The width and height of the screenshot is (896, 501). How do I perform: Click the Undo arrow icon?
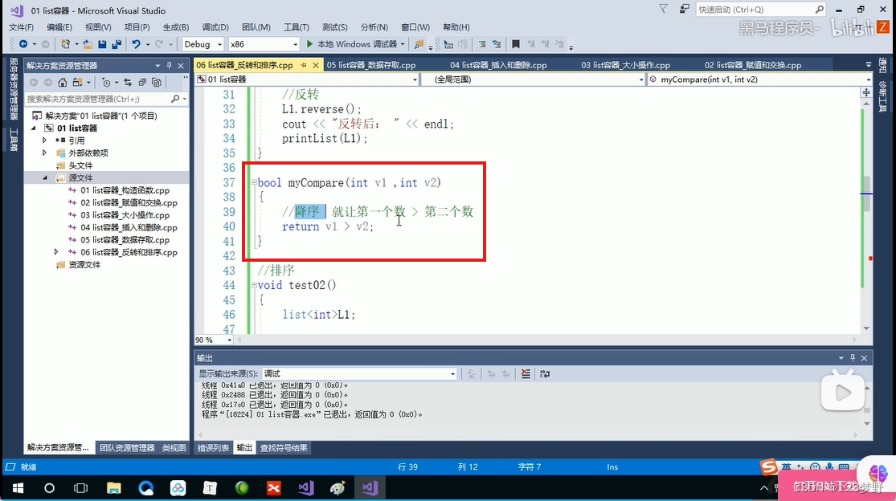pos(136,44)
